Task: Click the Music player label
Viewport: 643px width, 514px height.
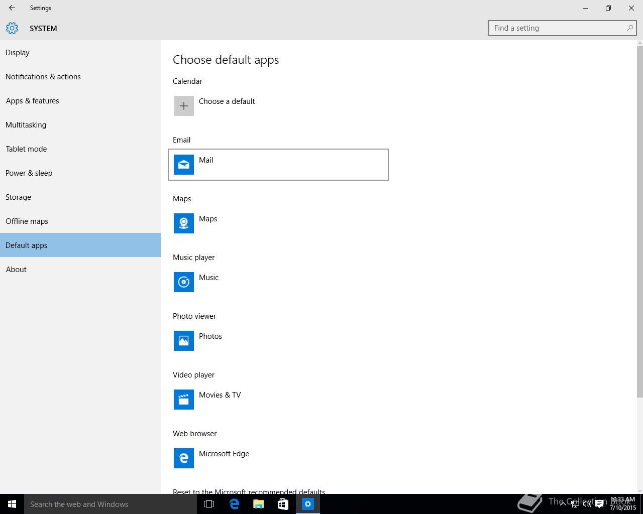Action: (x=194, y=258)
